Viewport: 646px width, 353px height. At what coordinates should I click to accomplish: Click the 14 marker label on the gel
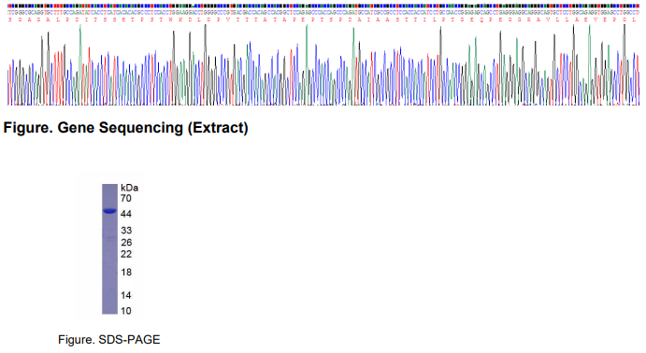click(x=126, y=295)
